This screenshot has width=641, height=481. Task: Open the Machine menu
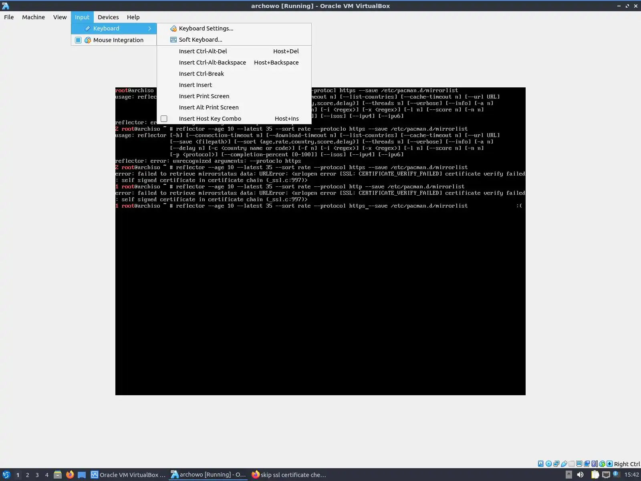(33, 17)
